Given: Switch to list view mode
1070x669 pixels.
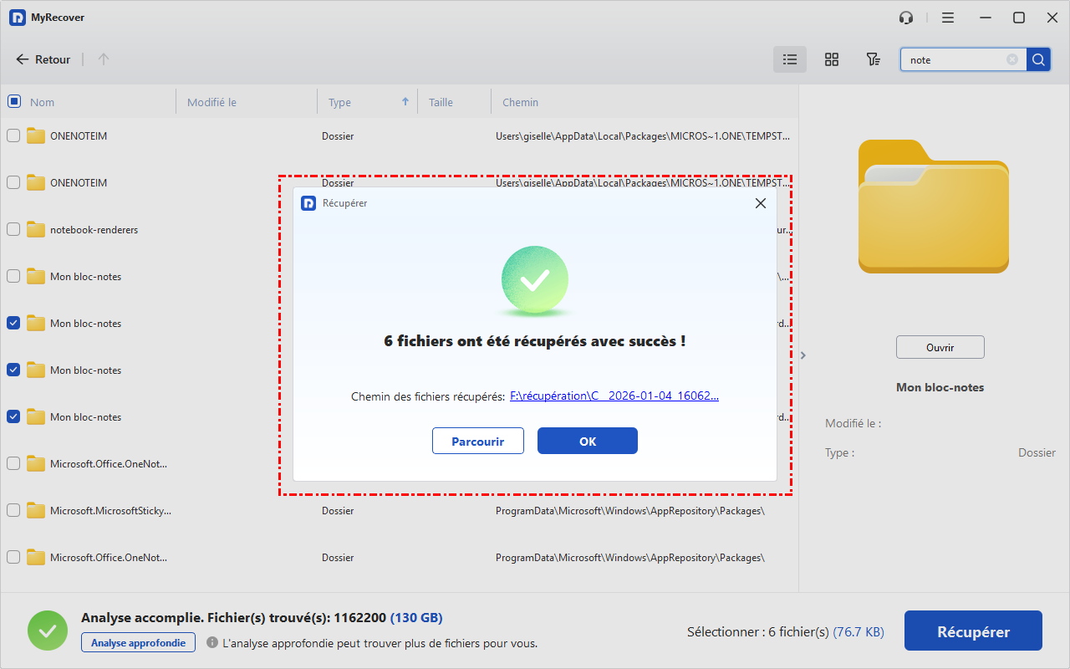Looking at the screenshot, I should (x=789, y=59).
